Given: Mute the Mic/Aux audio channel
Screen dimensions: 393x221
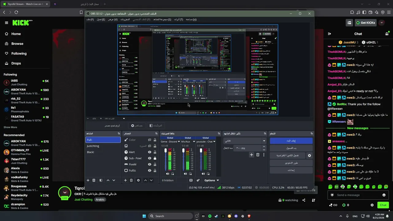Looking at the screenshot, I should (185, 174).
